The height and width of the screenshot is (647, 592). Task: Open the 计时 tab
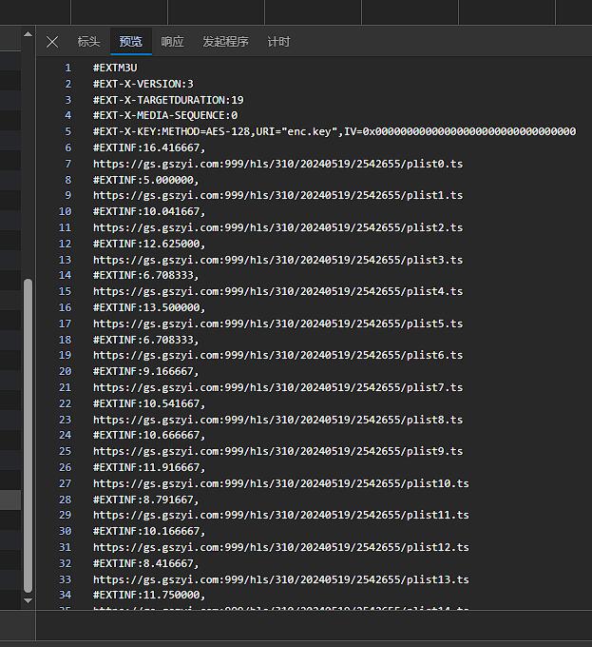pyautogui.click(x=278, y=42)
